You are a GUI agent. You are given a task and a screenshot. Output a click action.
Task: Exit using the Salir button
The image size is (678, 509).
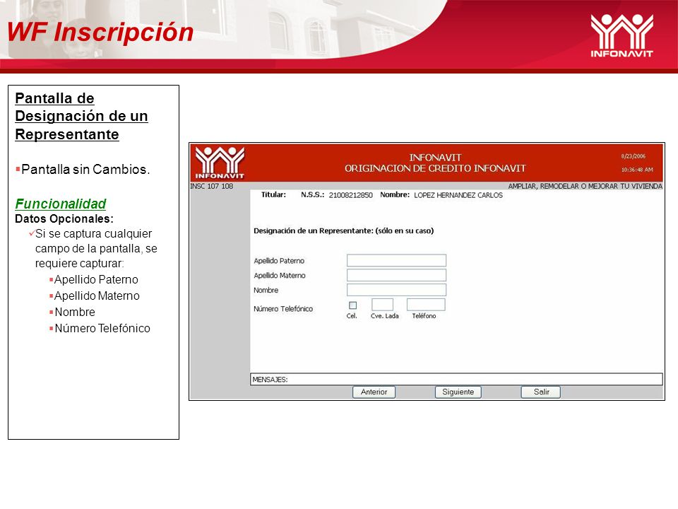[x=541, y=392]
